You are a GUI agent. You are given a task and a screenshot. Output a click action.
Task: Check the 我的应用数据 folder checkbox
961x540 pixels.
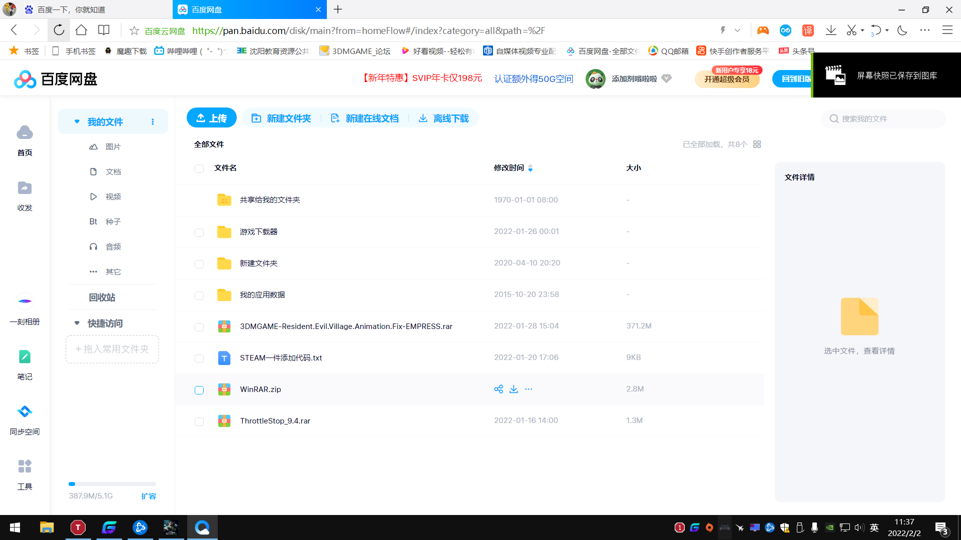199,295
